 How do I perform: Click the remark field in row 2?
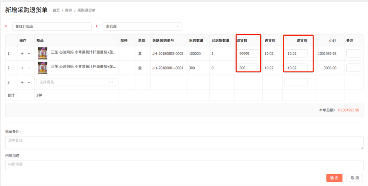click(x=354, y=68)
